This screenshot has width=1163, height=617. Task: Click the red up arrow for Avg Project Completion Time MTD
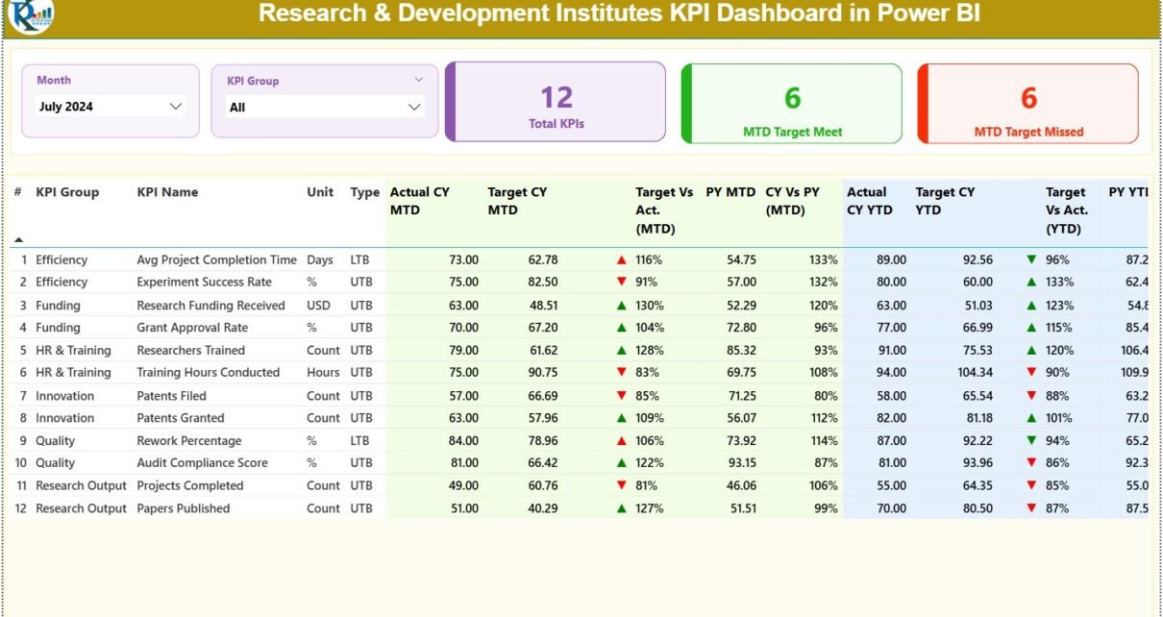pos(622,259)
